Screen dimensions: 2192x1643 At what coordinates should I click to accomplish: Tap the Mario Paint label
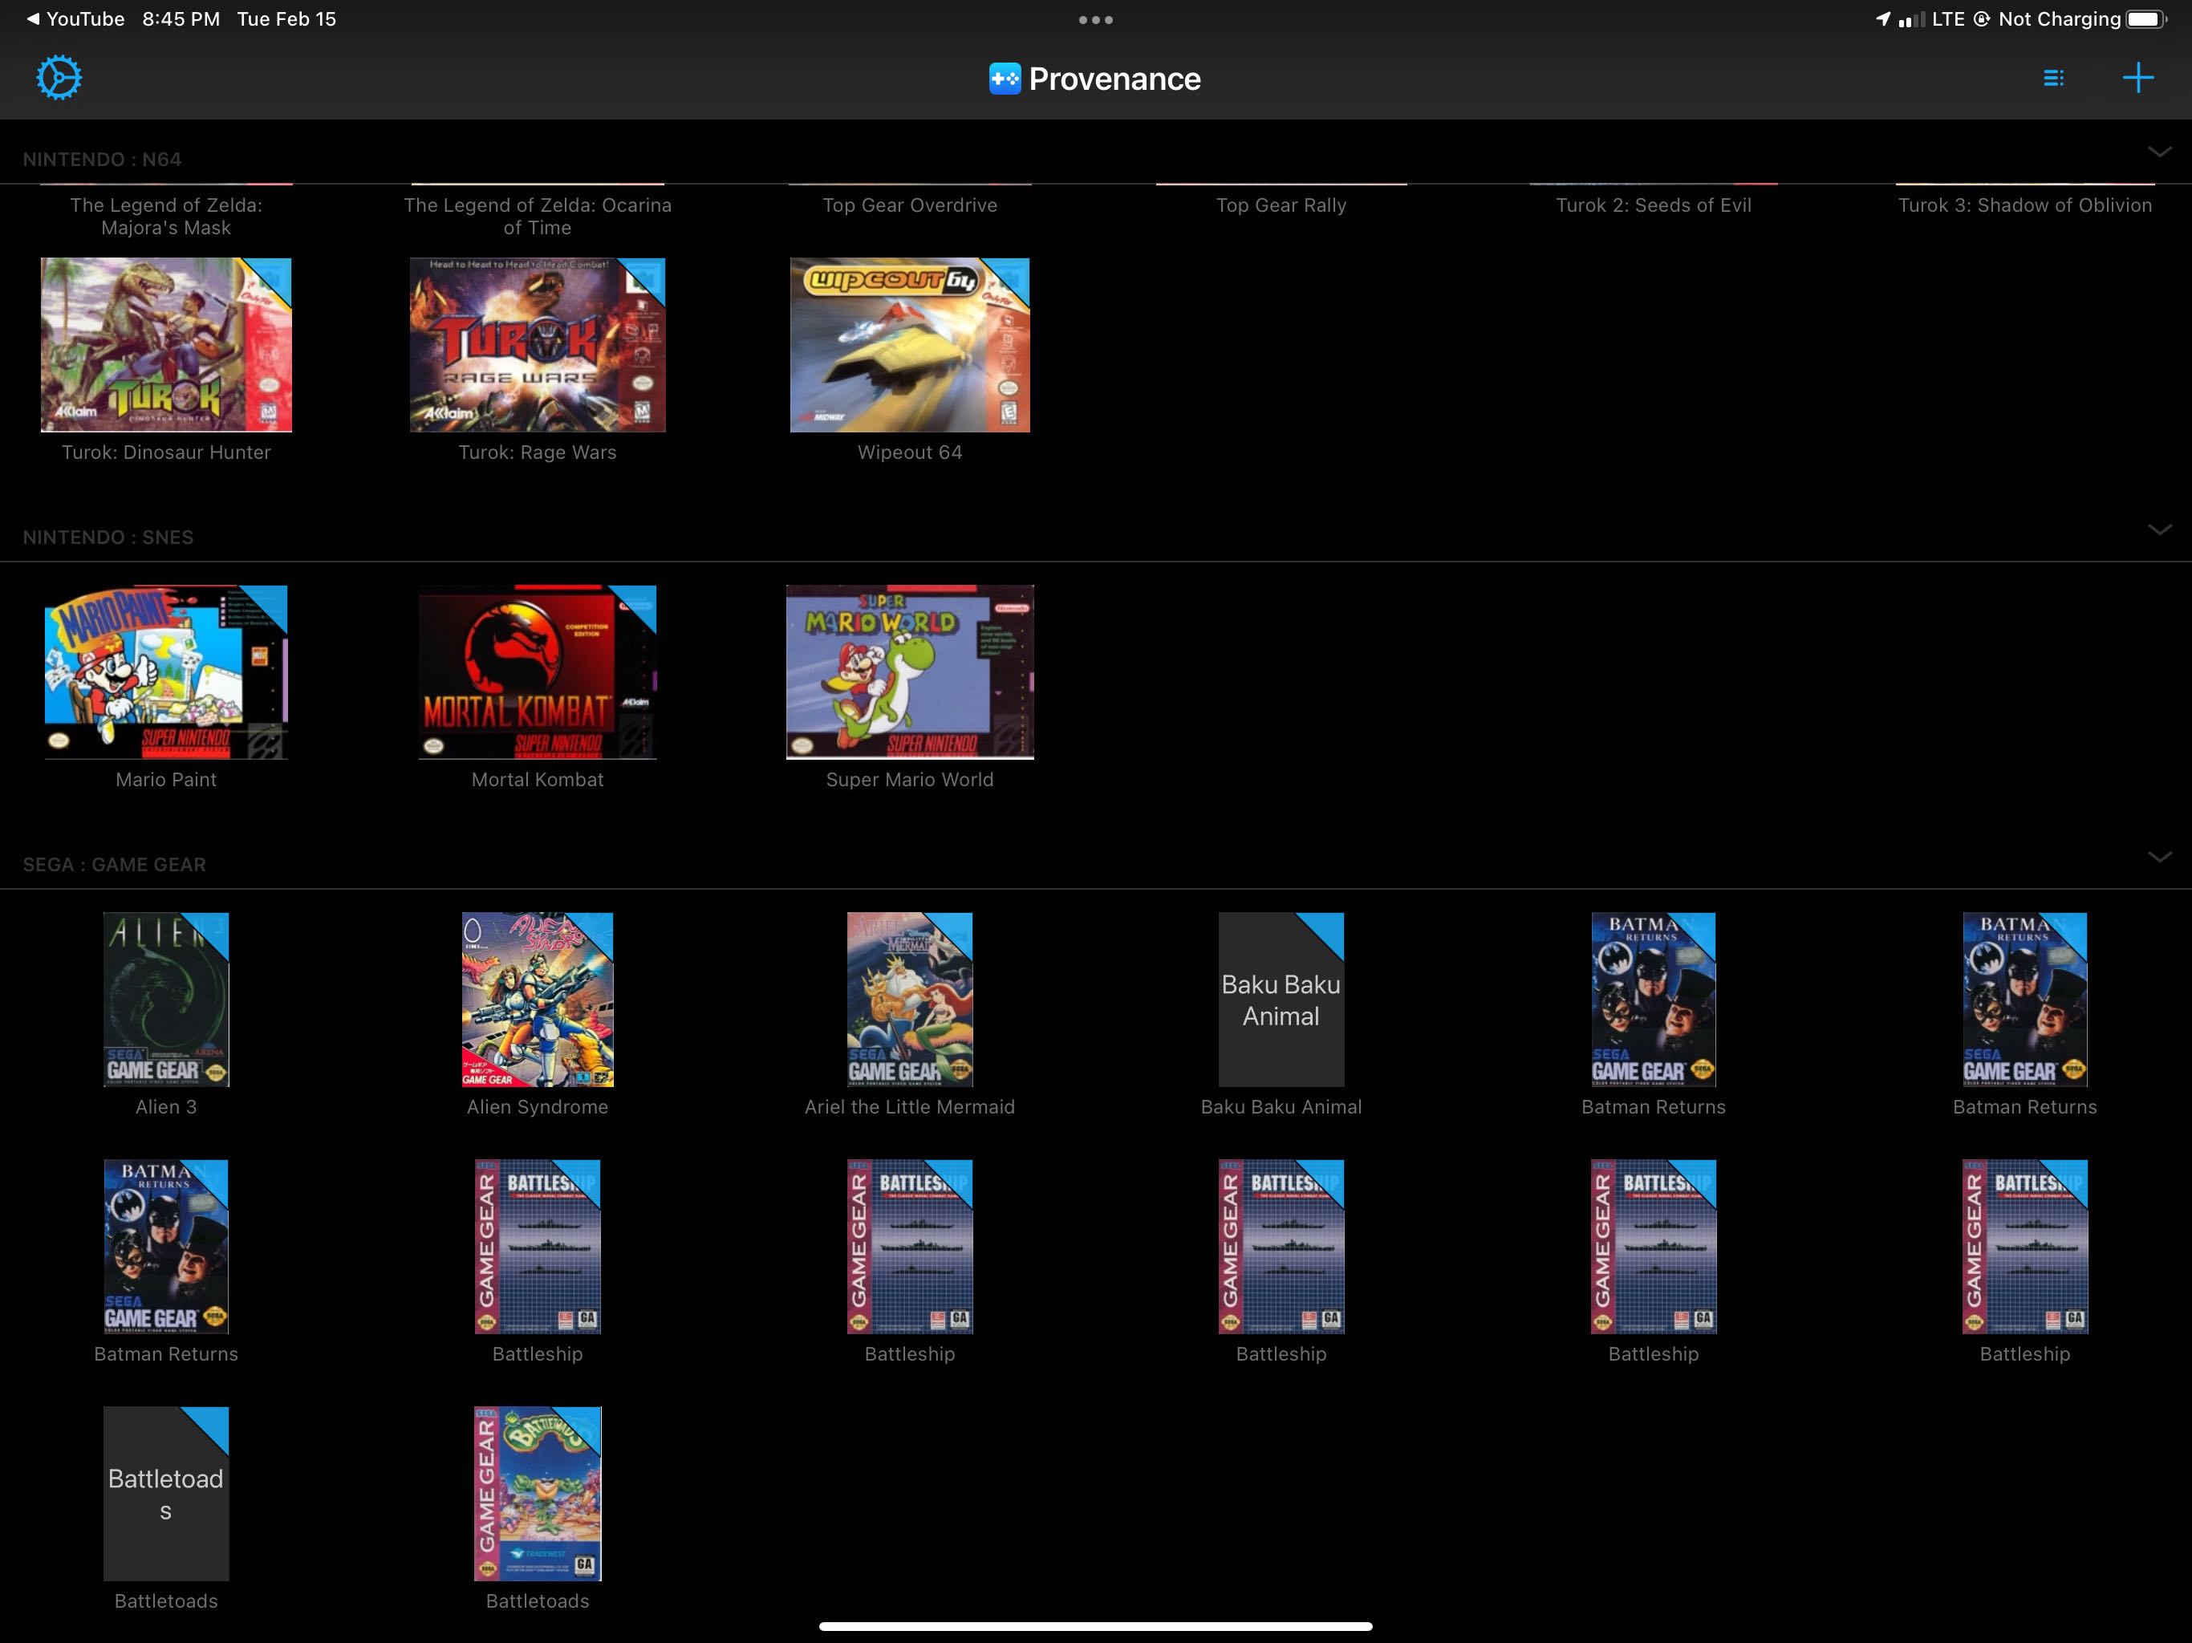pos(166,779)
